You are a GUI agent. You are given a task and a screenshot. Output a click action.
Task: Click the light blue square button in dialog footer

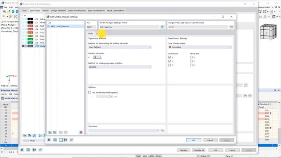pos(61,140)
